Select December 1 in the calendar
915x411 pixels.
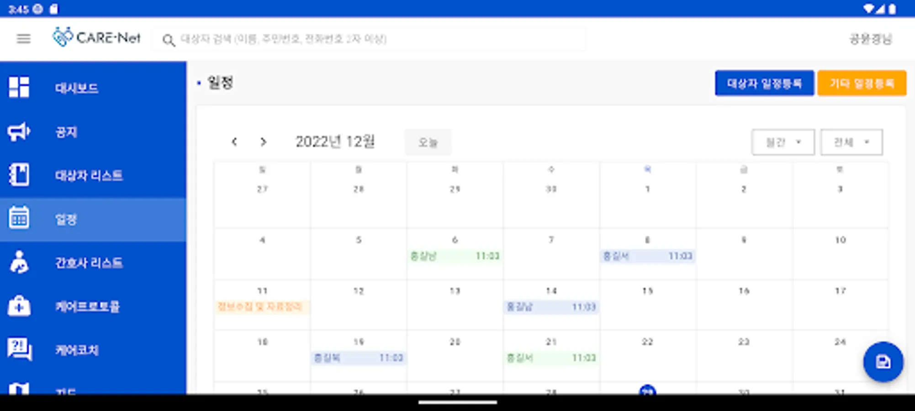(648, 189)
